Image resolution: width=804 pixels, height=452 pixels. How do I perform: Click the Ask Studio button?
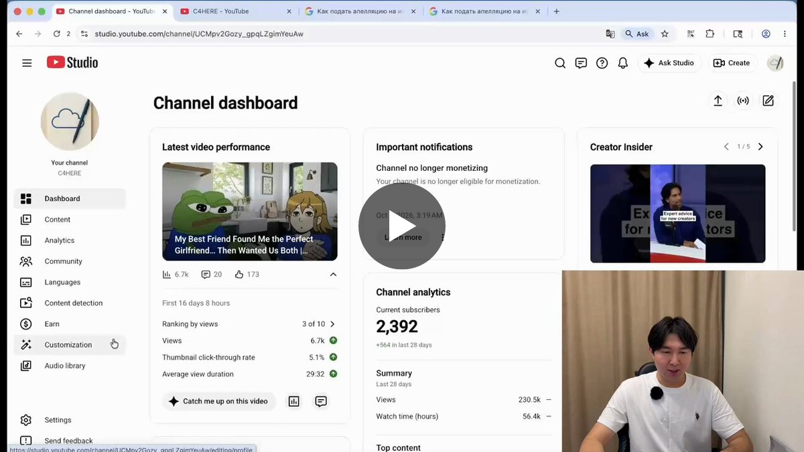tap(669, 63)
